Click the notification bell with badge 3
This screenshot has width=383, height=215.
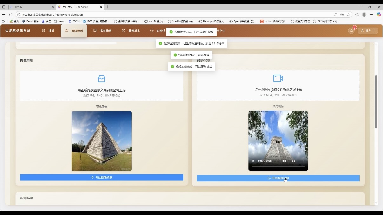(x=351, y=31)
